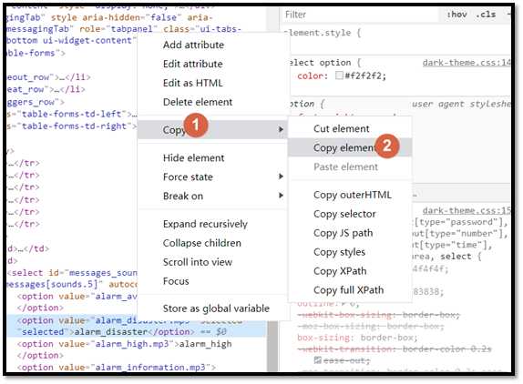Image resolution: width=523 pixels, height=384 pixels.
Task: Select alarm_disaster option node
Action: [137, 326]
